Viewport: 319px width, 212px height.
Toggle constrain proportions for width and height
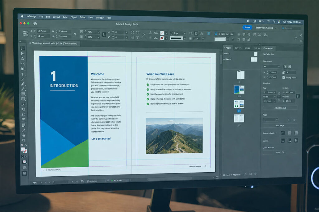click(x=74, y=34)
